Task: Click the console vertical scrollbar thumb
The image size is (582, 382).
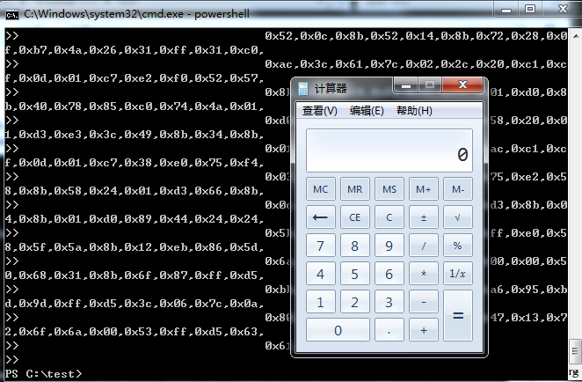Action: tap(575, 351)
